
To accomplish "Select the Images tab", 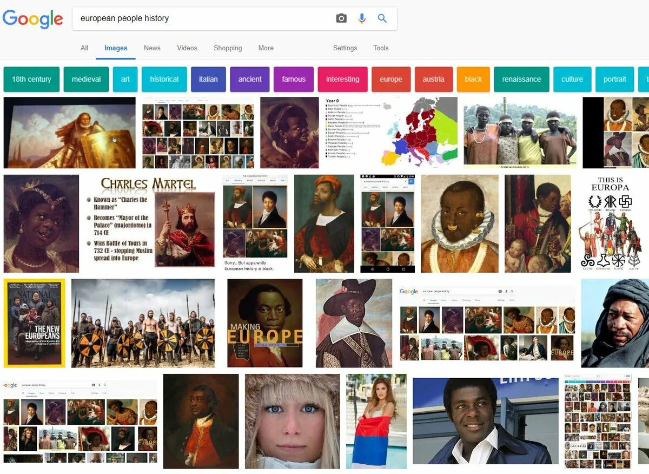I will pyautogui.click(x=116, y=48).
